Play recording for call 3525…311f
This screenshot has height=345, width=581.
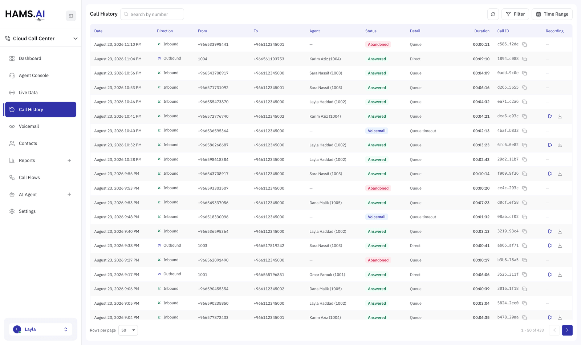tap(550, 275)
